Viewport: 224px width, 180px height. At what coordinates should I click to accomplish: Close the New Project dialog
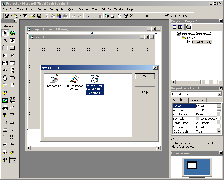coord(155,68)
